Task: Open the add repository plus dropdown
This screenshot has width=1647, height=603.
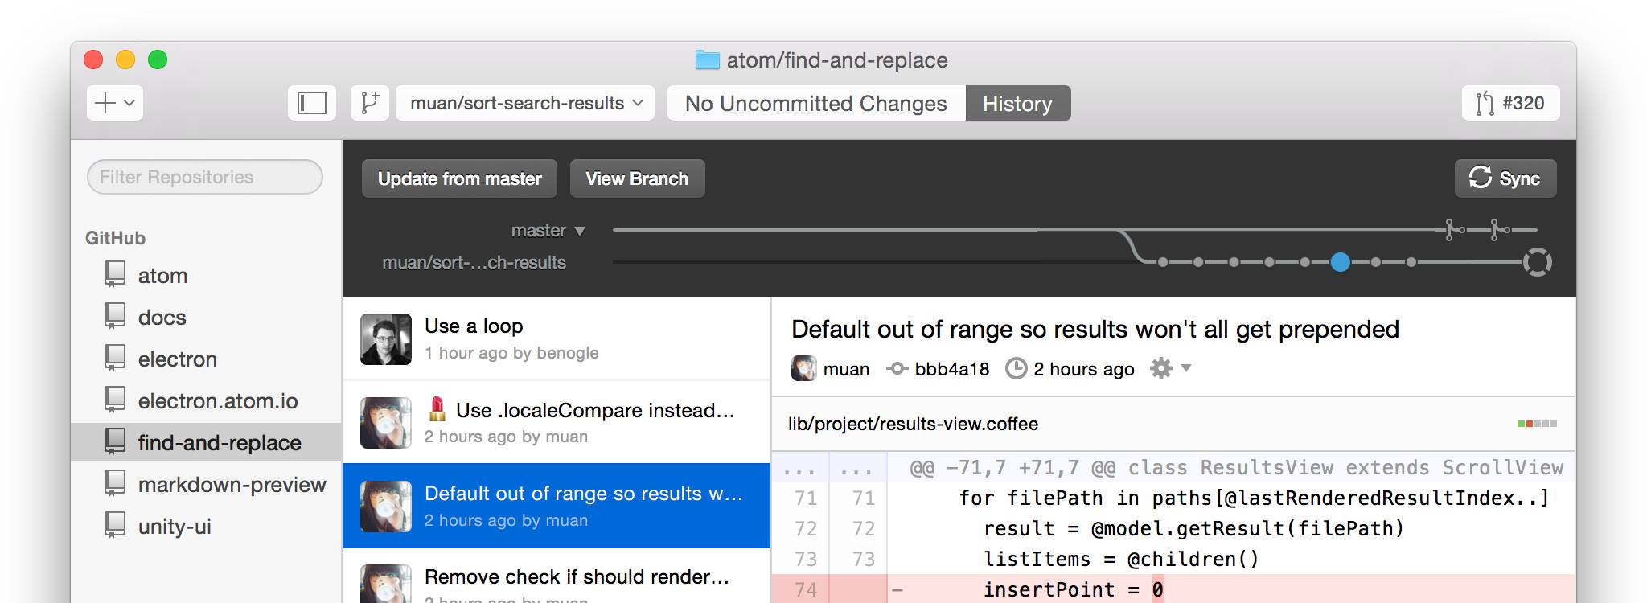Action: [x=114, y=103]
